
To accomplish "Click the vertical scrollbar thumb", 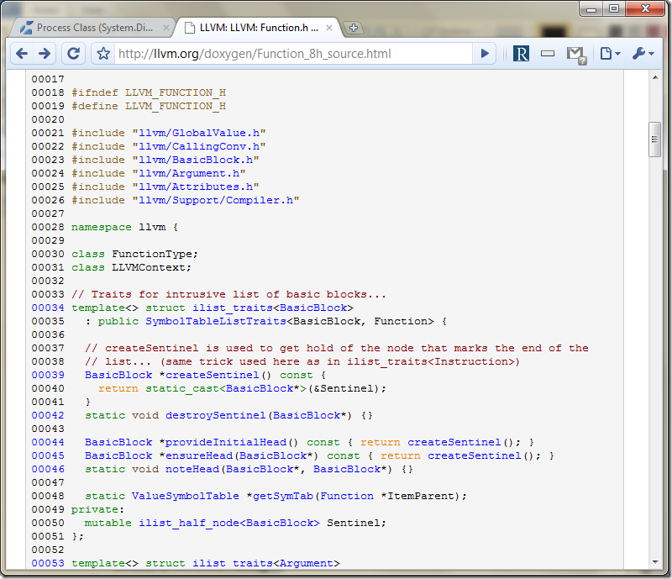I will [654, 139].
